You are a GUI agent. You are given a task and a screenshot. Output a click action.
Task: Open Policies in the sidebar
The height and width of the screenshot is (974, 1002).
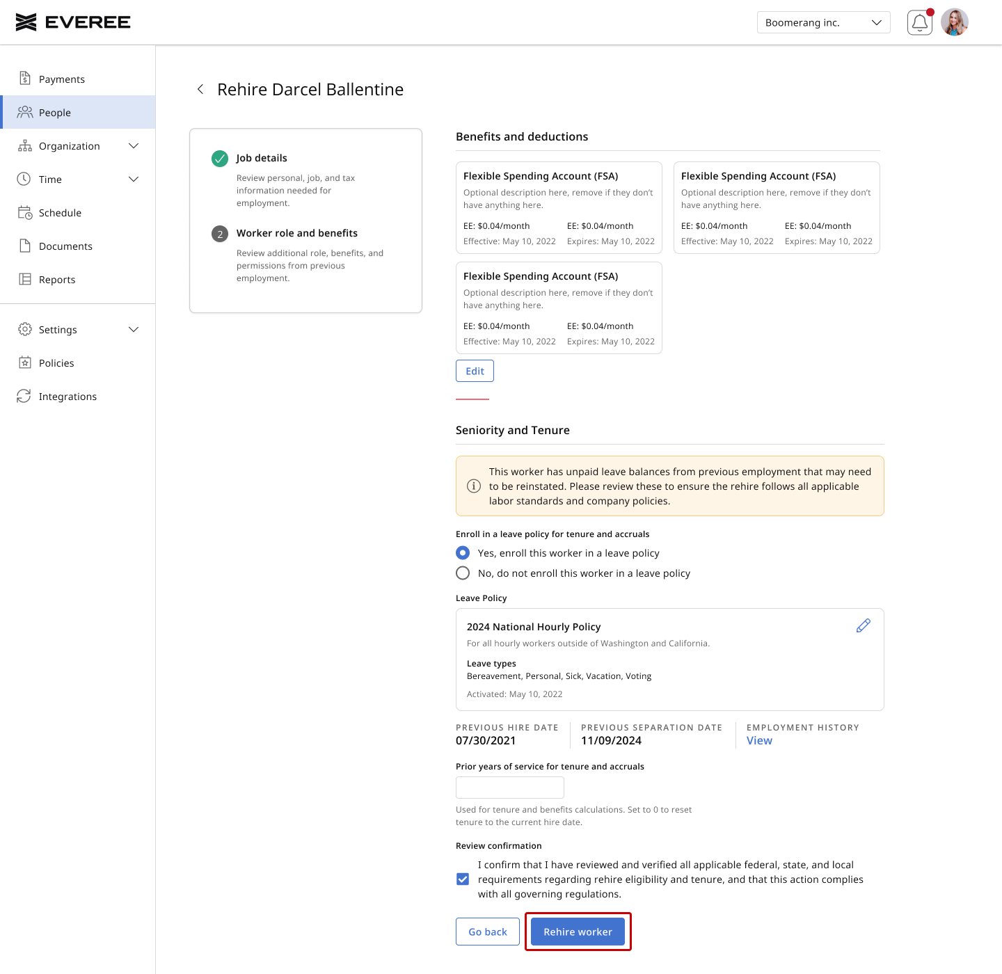[78, 362]
